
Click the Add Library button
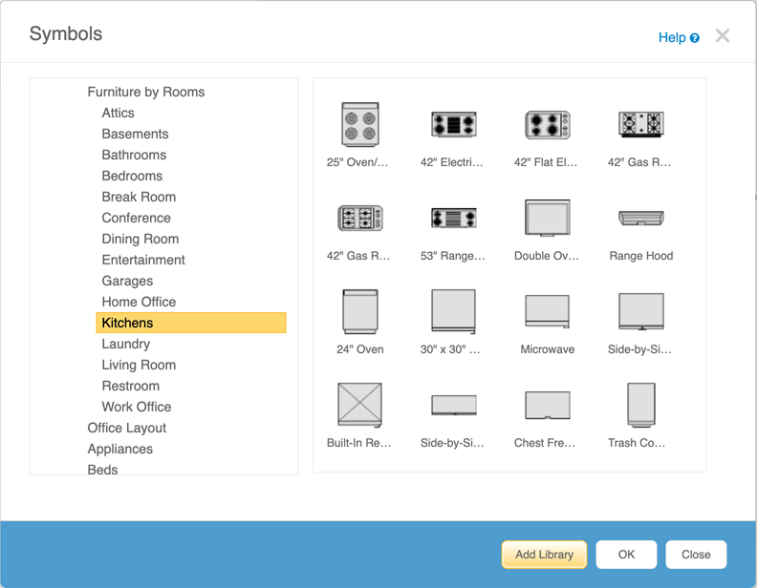[x=544, y=555]
